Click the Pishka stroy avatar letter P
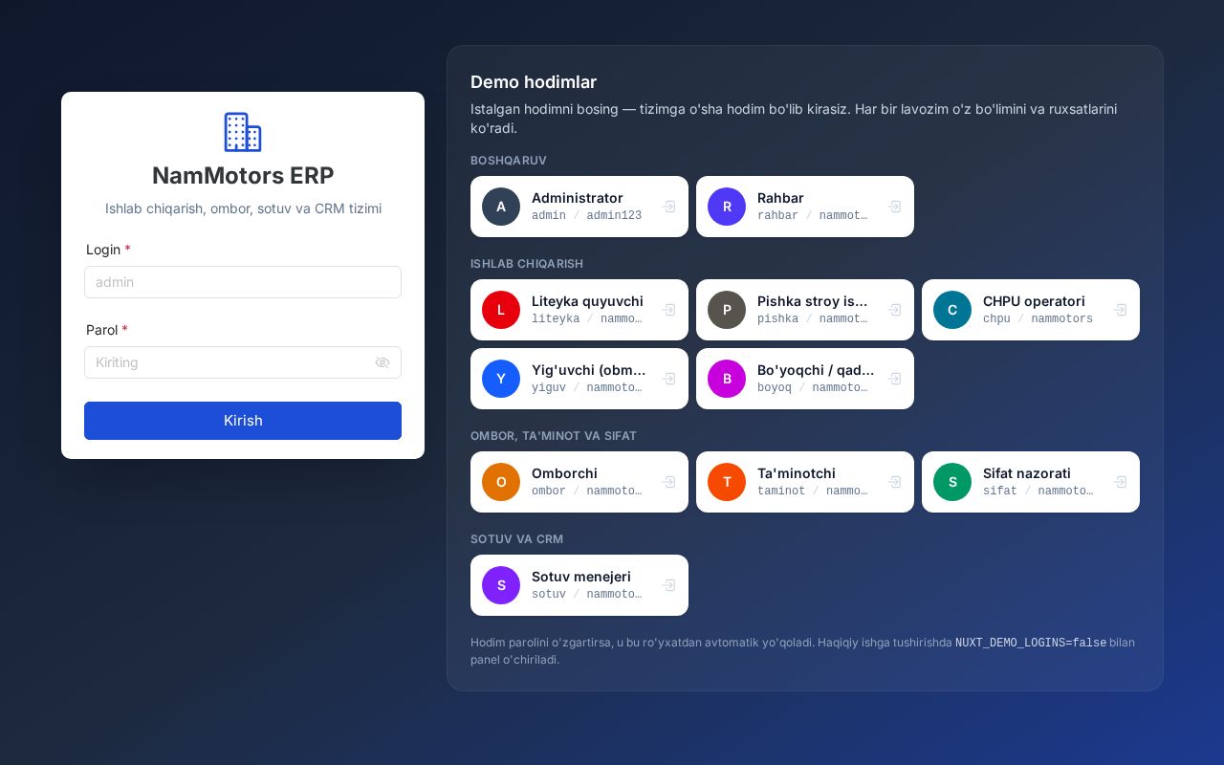The width and height of the screenshot is (1224, 765). tap(727, 310)
